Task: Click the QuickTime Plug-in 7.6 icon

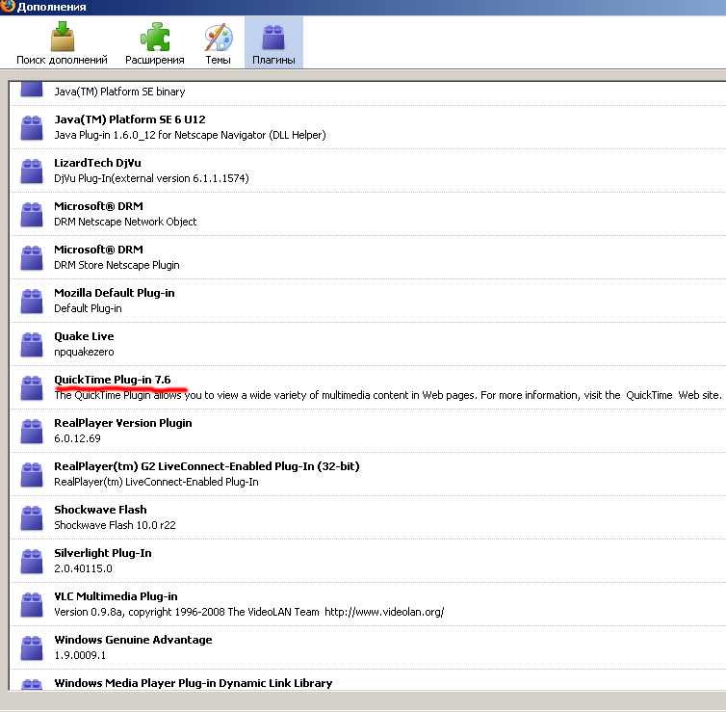Action: 32,387
